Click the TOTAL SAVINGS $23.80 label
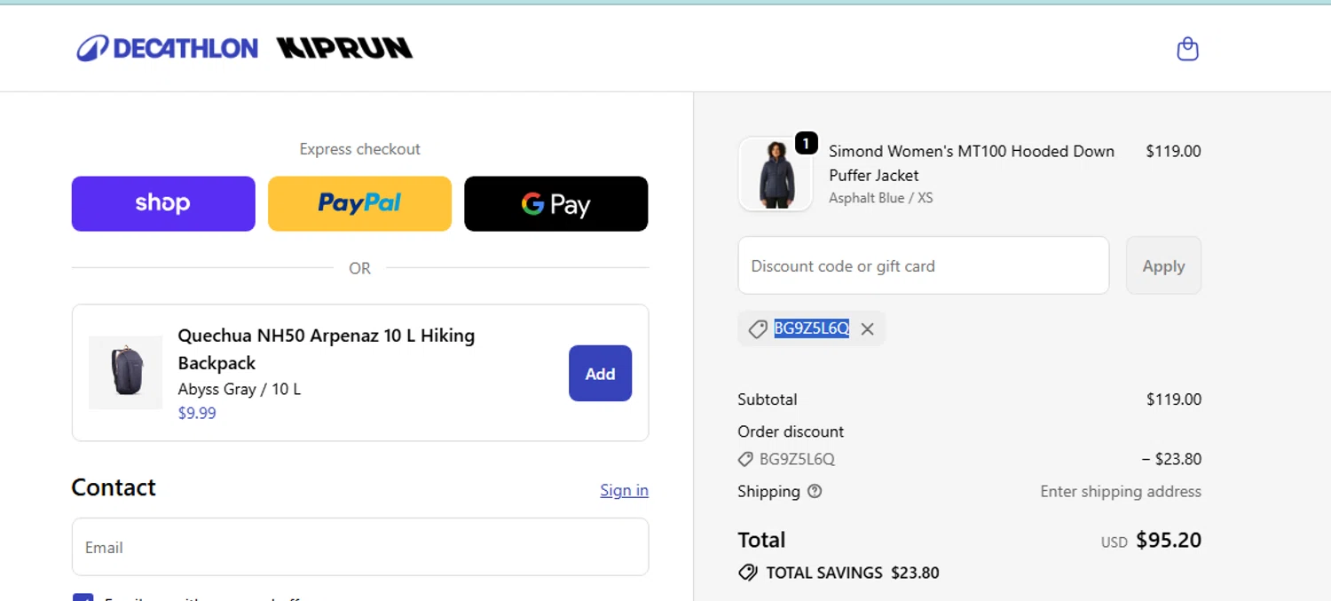Viewport: 1331px width, 601px height. pyautogui.click(x=852, y=573)
